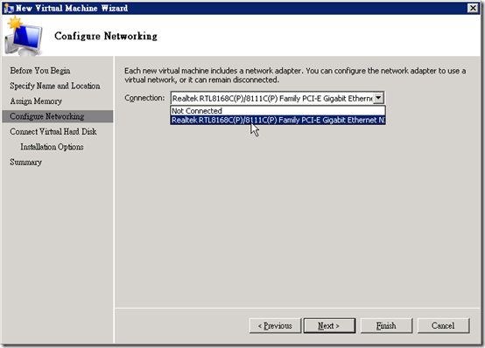485x348 pixels.
Task: Choose Not Connected from the list
Action: [278, 111]
